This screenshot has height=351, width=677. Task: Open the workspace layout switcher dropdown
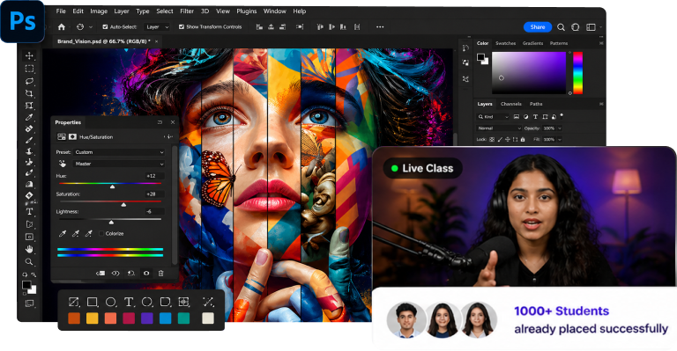[x=593, y=27]
